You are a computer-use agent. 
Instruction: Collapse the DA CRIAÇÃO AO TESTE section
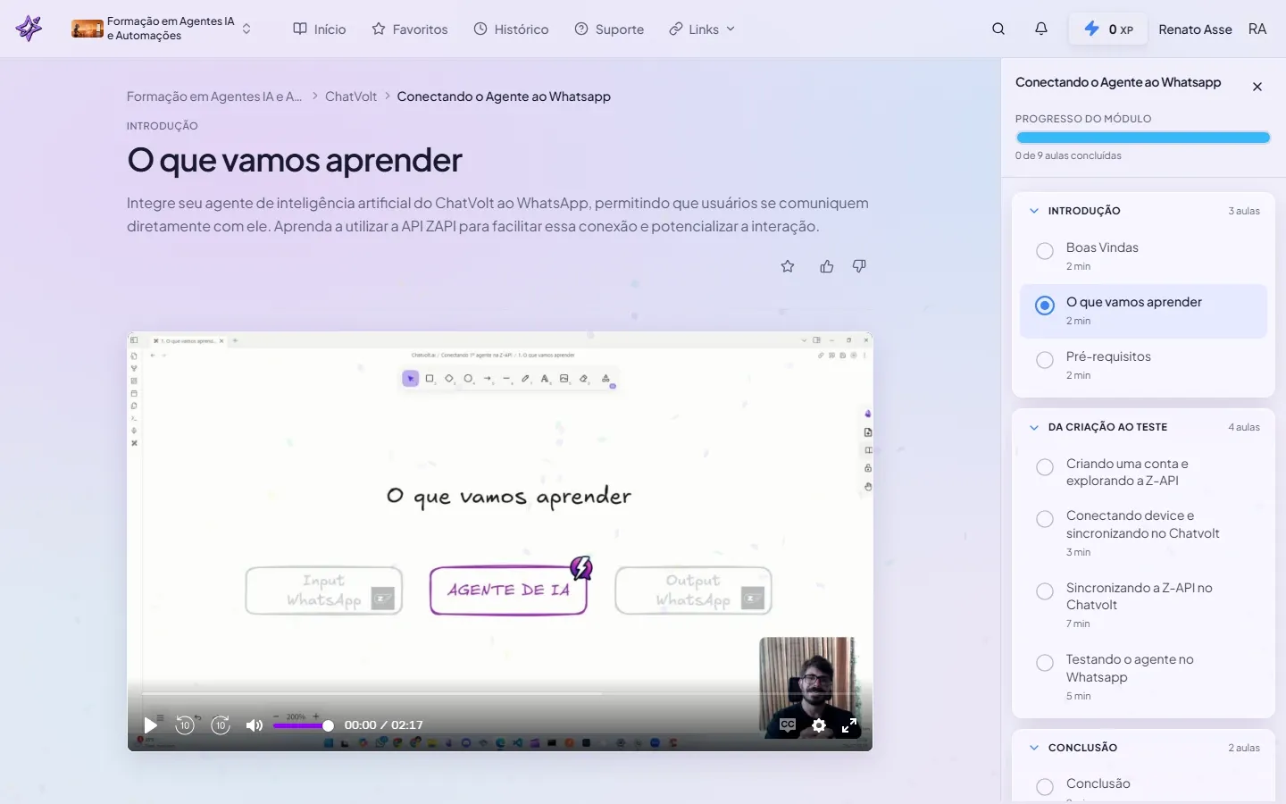1143,427
